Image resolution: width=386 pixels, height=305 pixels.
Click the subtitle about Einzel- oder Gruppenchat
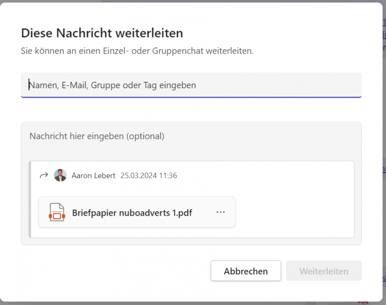click(x=137, y=51)
